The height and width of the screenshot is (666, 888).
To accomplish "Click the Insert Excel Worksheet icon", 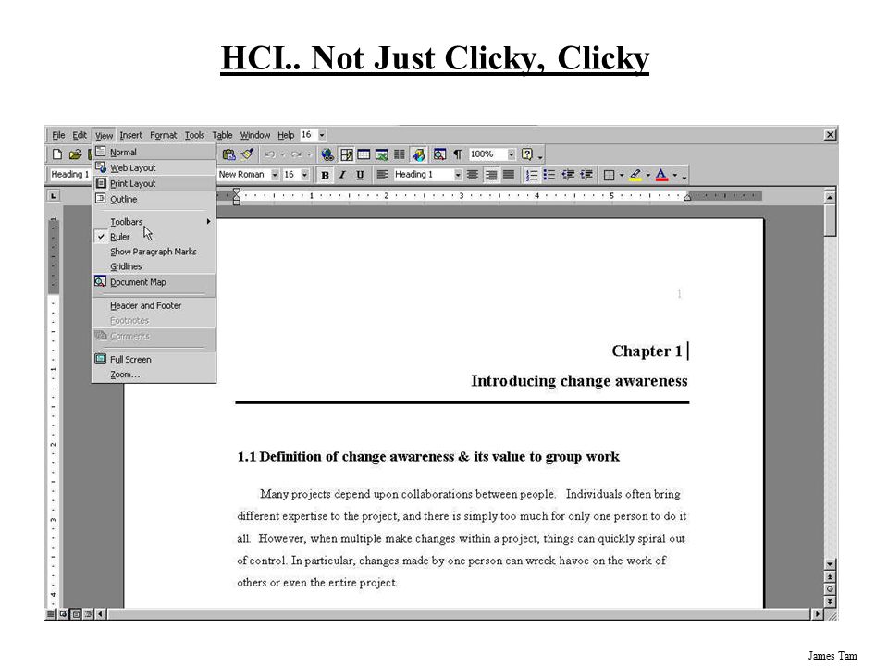I will [382, 154].
